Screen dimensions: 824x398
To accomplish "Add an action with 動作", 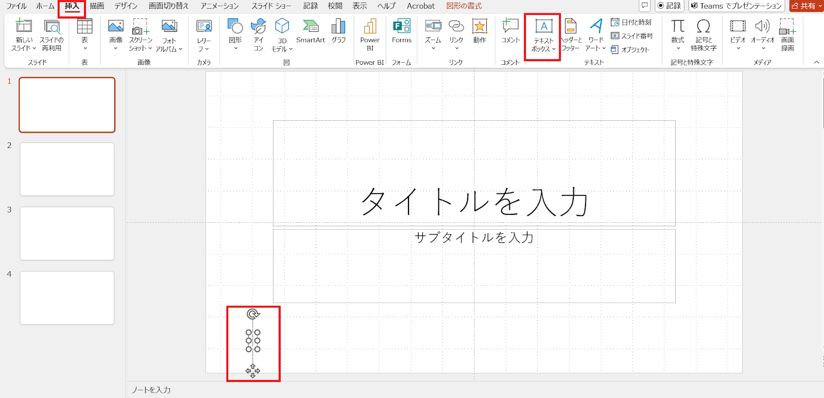I will coord(479,31).
